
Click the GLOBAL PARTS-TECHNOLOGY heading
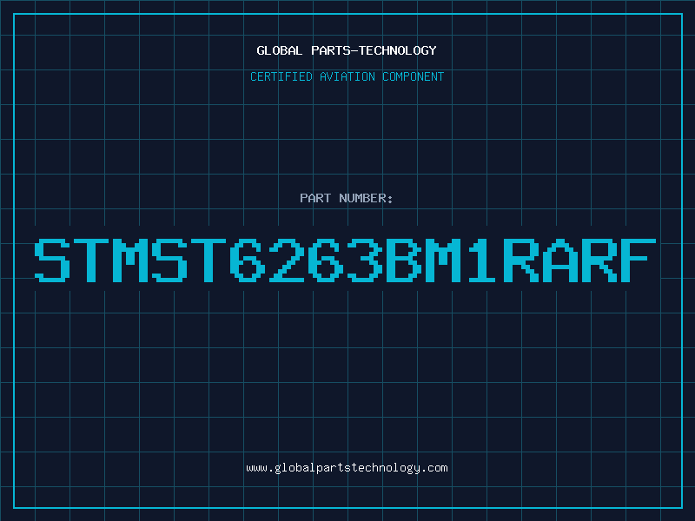(x=347, y=50)
